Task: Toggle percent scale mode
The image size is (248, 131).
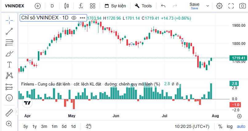Action: 220,126
